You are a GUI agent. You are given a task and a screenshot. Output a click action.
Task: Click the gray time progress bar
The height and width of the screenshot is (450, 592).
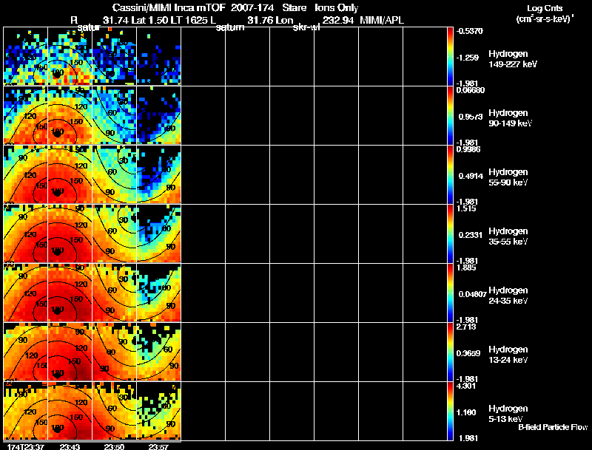tap(92, 441)
